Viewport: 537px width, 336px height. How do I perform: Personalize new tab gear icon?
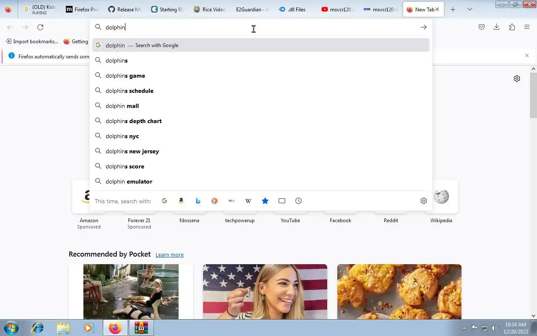coord(517,79)
